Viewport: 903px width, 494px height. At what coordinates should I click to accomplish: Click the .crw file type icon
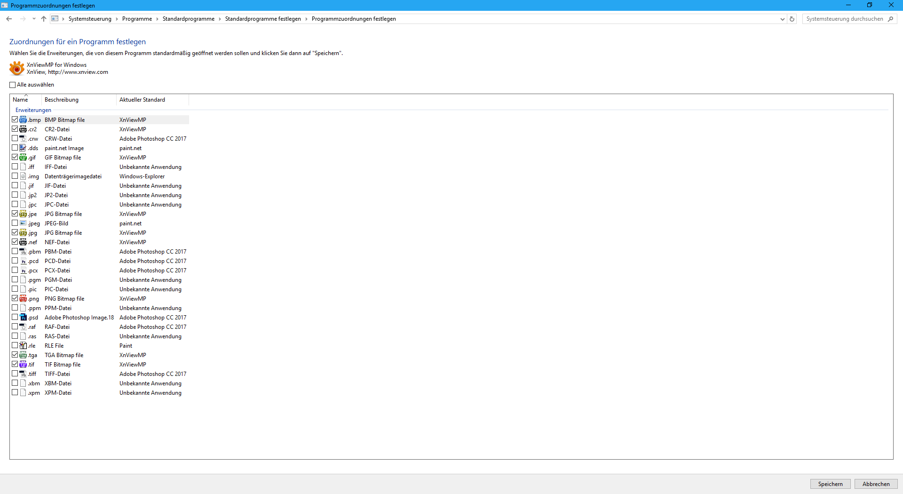pyautogui.click(x=23, y=139)
